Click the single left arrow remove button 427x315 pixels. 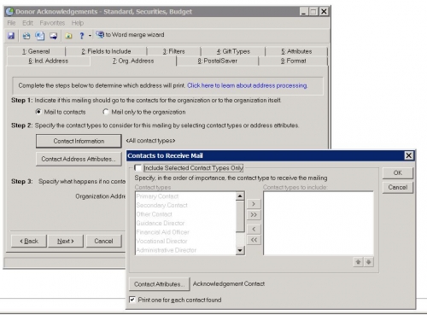point(254,229)
